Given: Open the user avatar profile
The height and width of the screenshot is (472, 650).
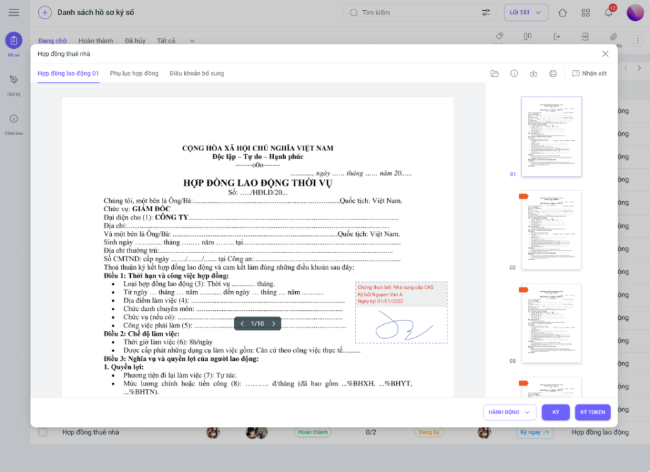Looking at the screenshot, I should coord(635,13).
